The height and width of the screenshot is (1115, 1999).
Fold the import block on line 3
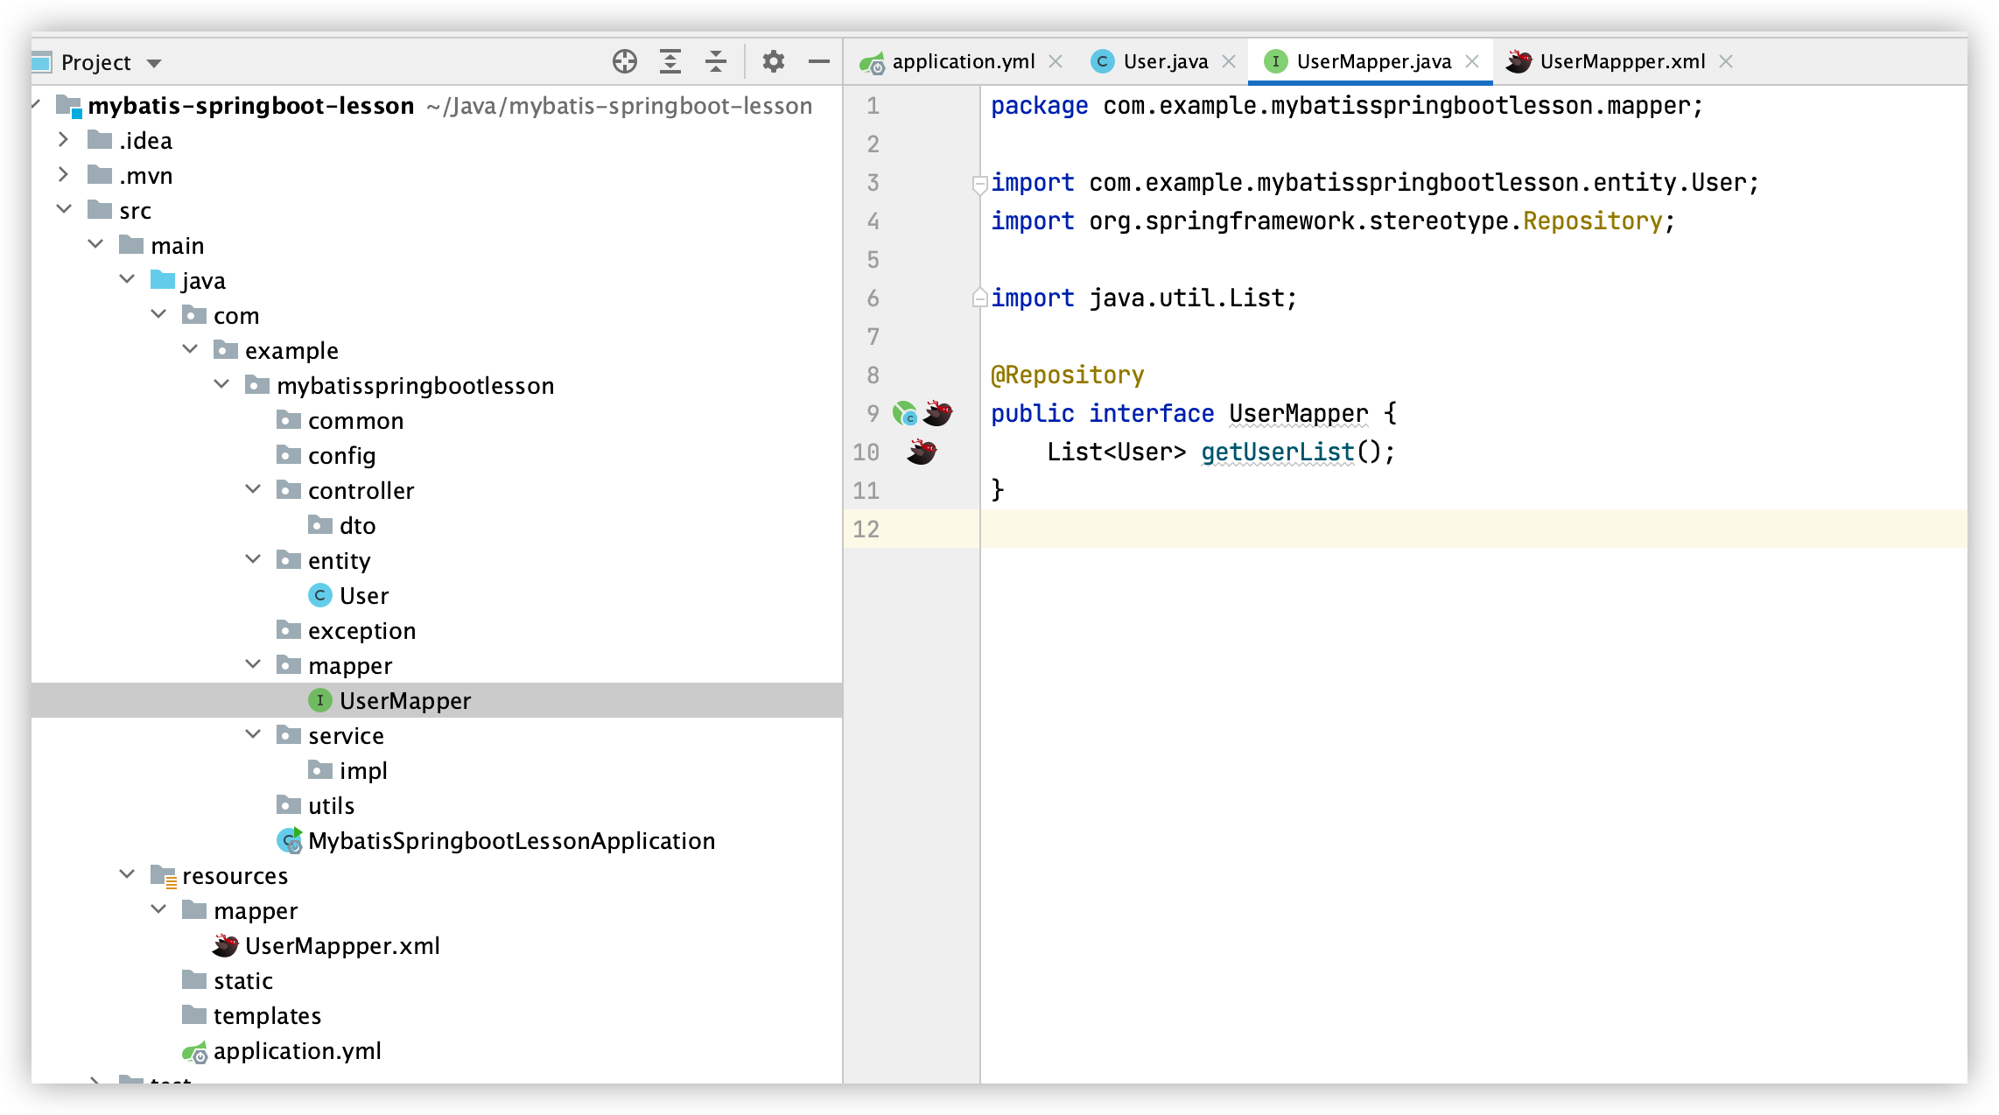[979, 184]
